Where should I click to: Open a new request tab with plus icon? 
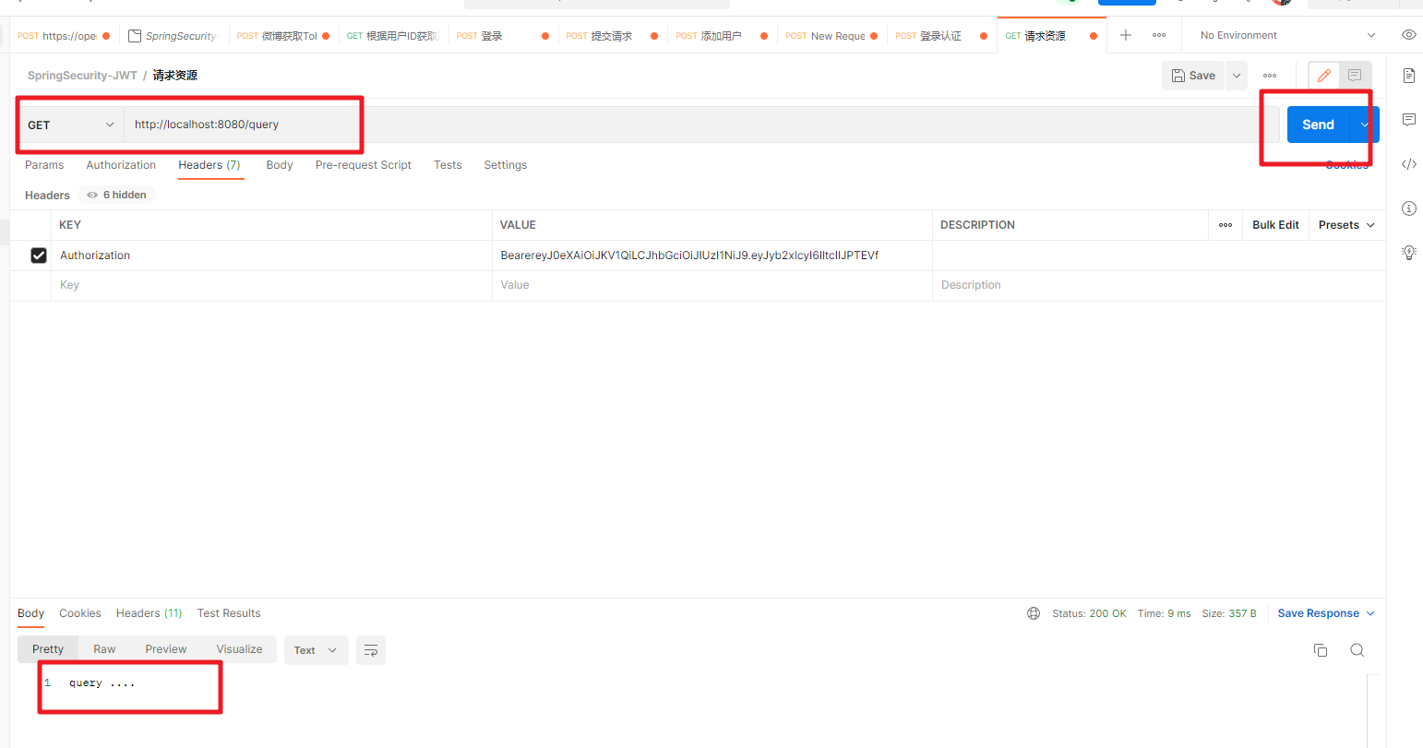tap(1126, 35)
